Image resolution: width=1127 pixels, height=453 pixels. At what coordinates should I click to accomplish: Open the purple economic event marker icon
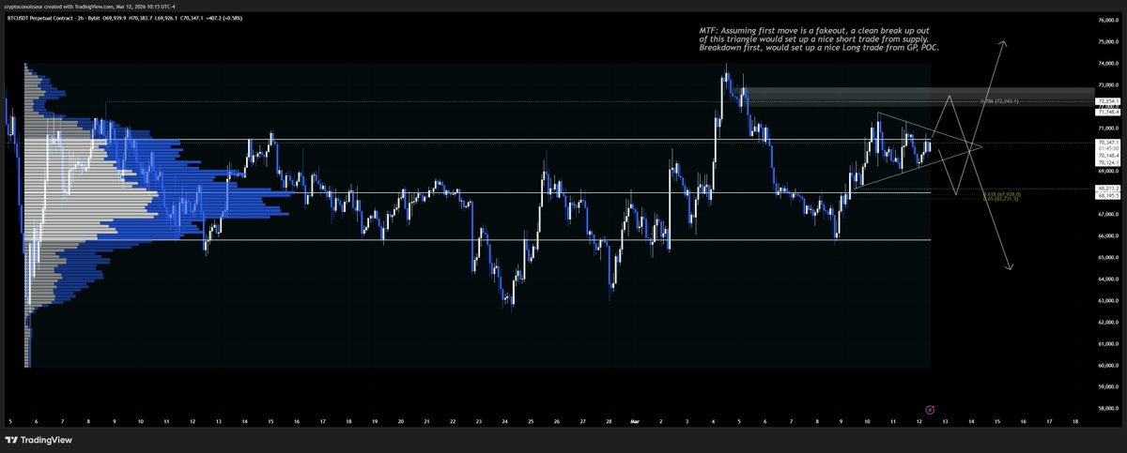[x=930, y=409]
